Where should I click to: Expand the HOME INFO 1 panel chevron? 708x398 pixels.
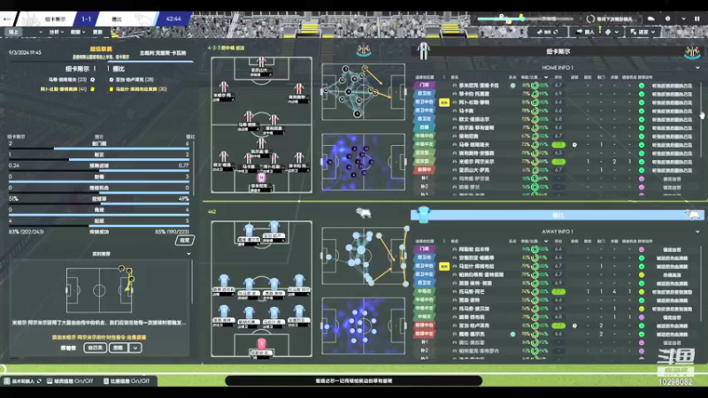[697, 68]
